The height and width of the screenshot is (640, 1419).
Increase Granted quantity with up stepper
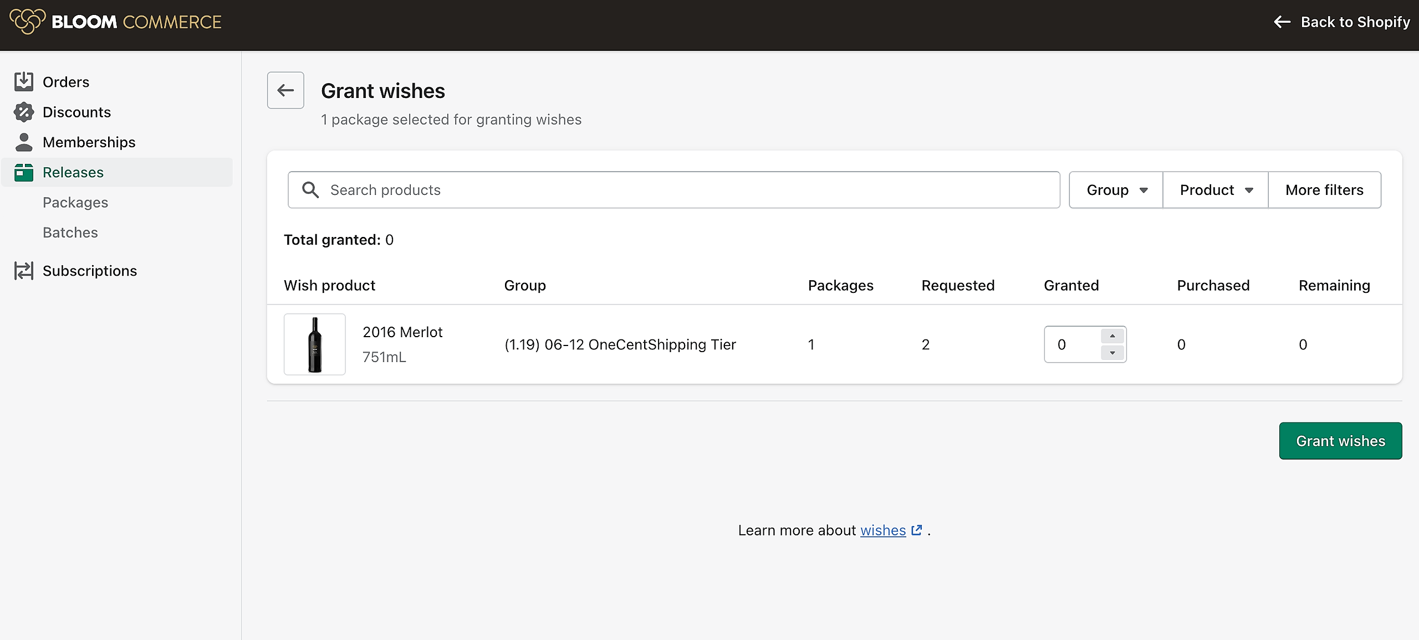1112,336
